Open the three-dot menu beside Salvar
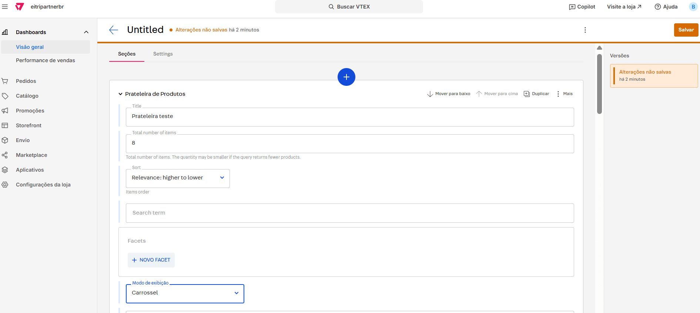The width and height of the screenshot is (700, 313). coord(585,30)
